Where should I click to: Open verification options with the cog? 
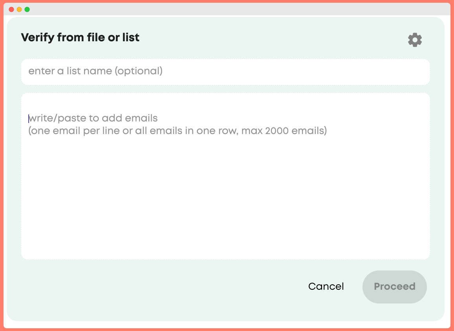coord(415,40)
